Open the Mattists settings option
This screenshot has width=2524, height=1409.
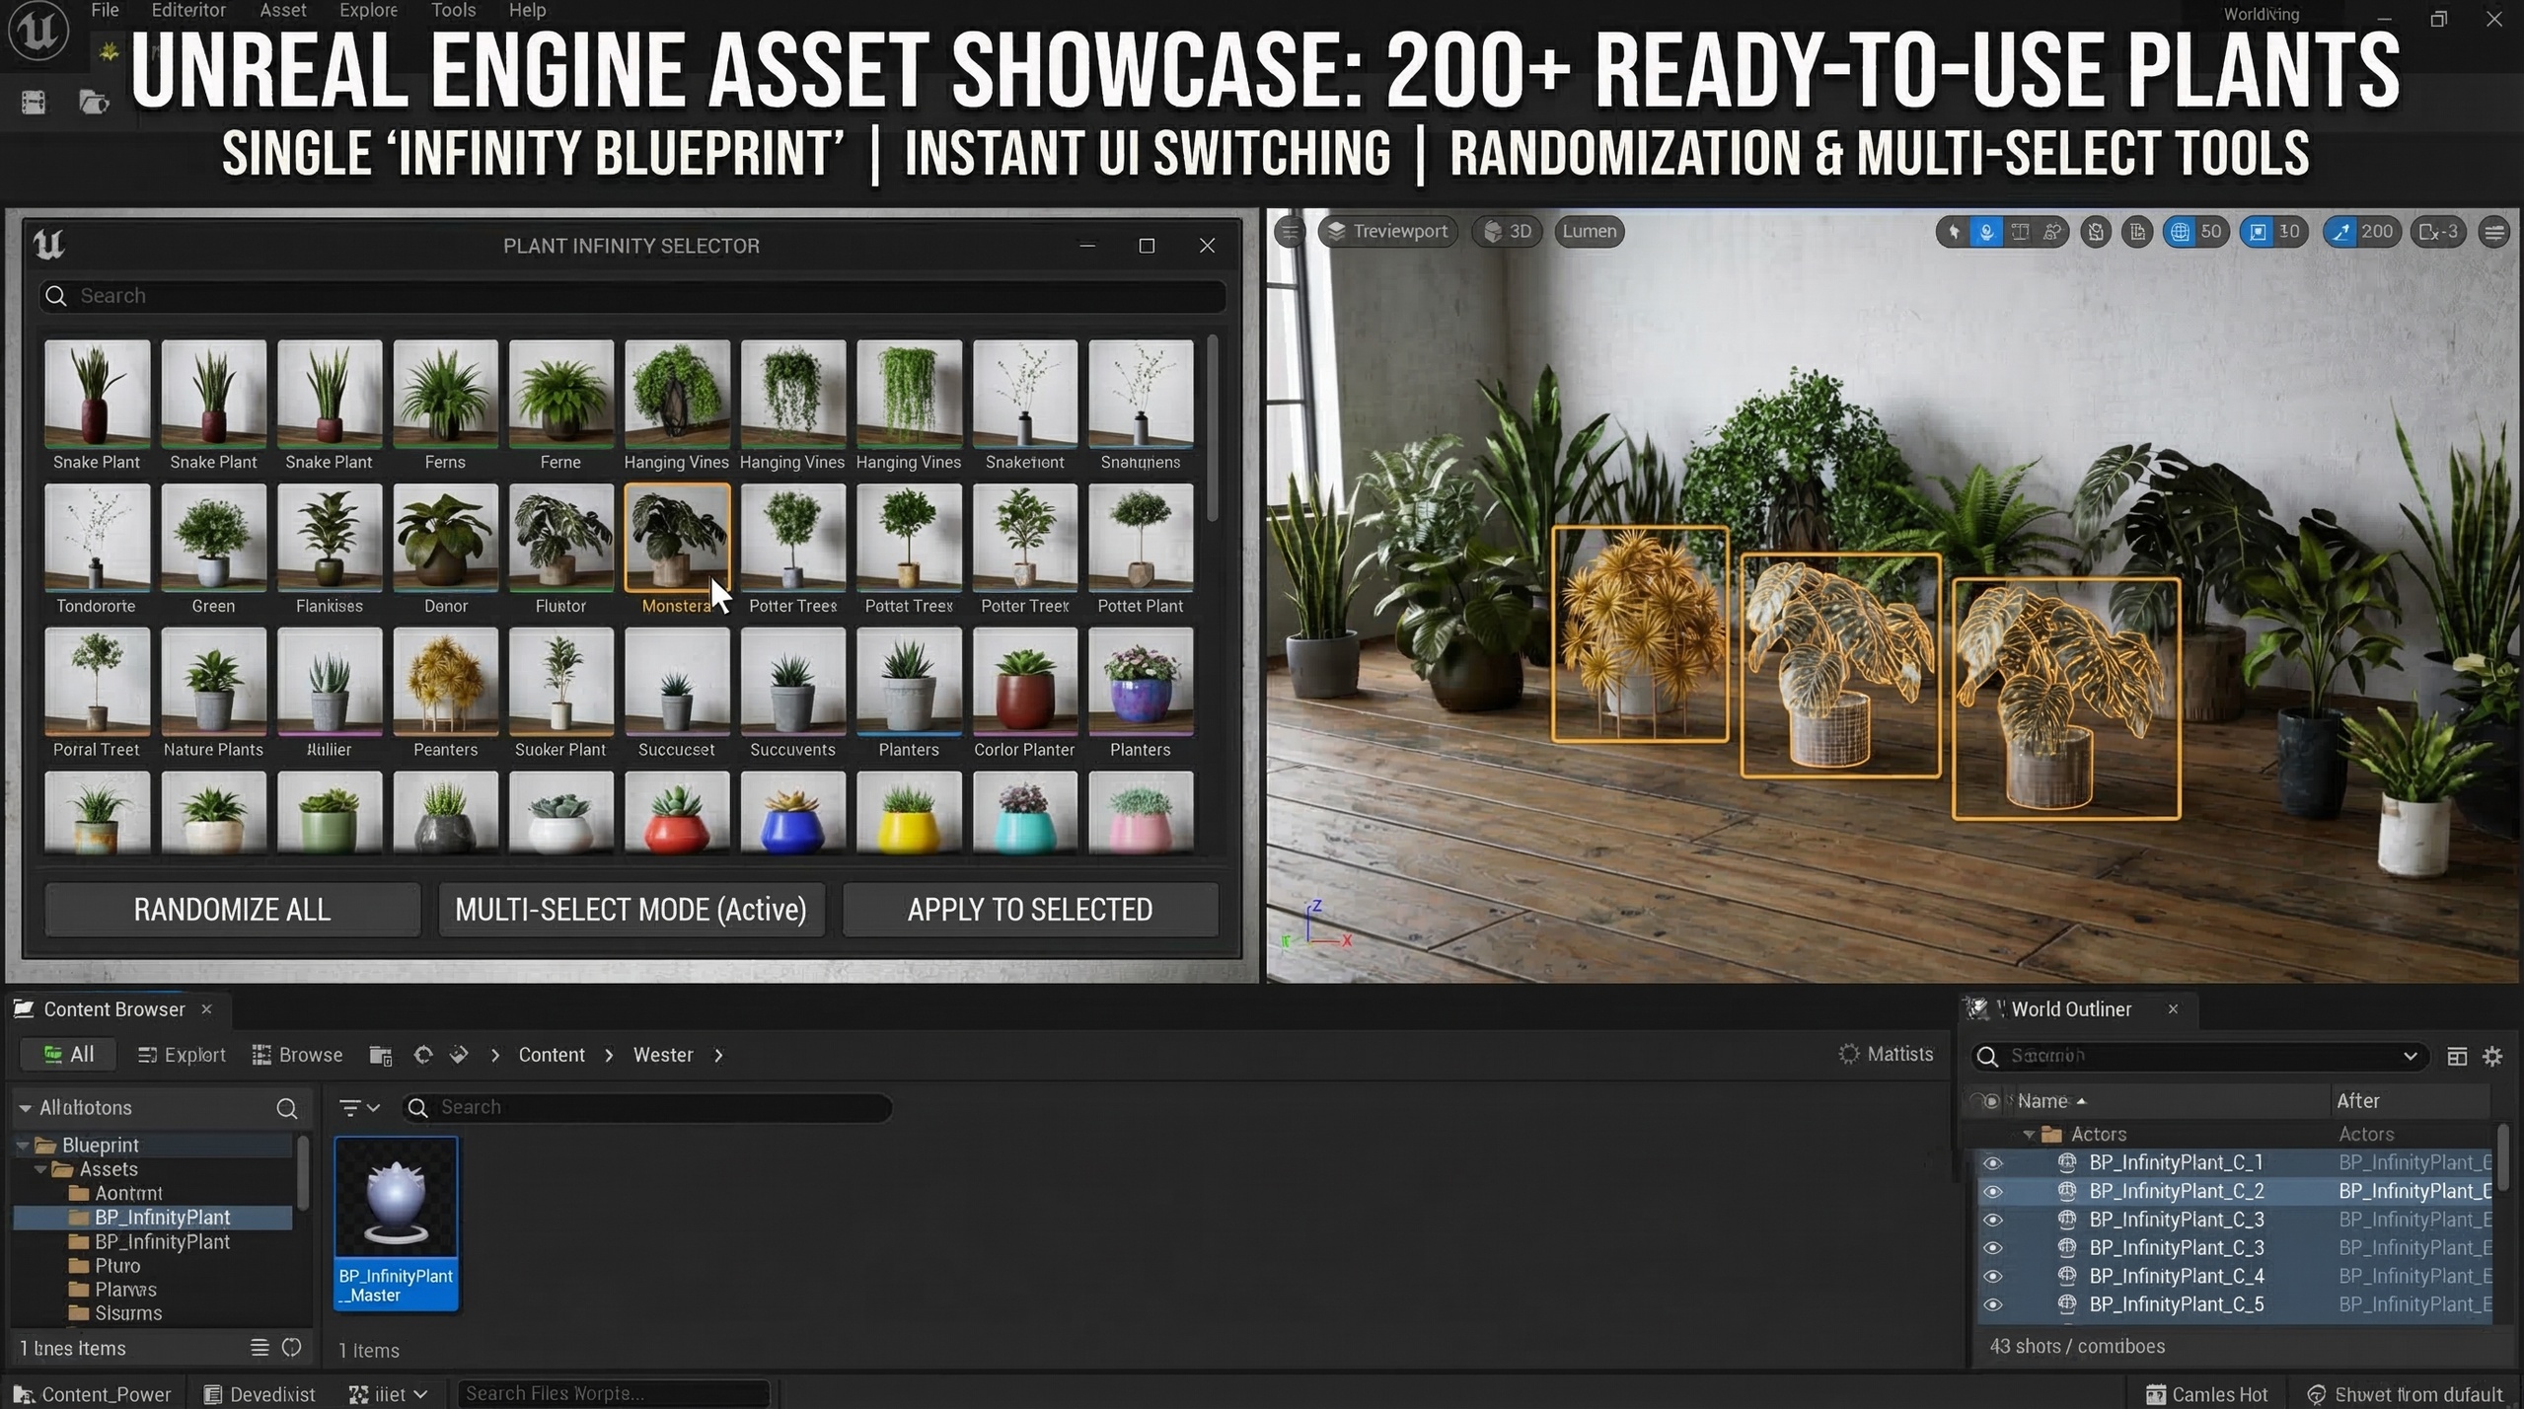[x=1886, y=1053]
